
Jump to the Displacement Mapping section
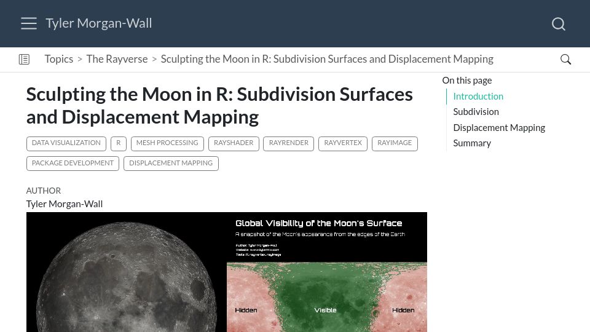pyautogui.click(x=499, y=128)
